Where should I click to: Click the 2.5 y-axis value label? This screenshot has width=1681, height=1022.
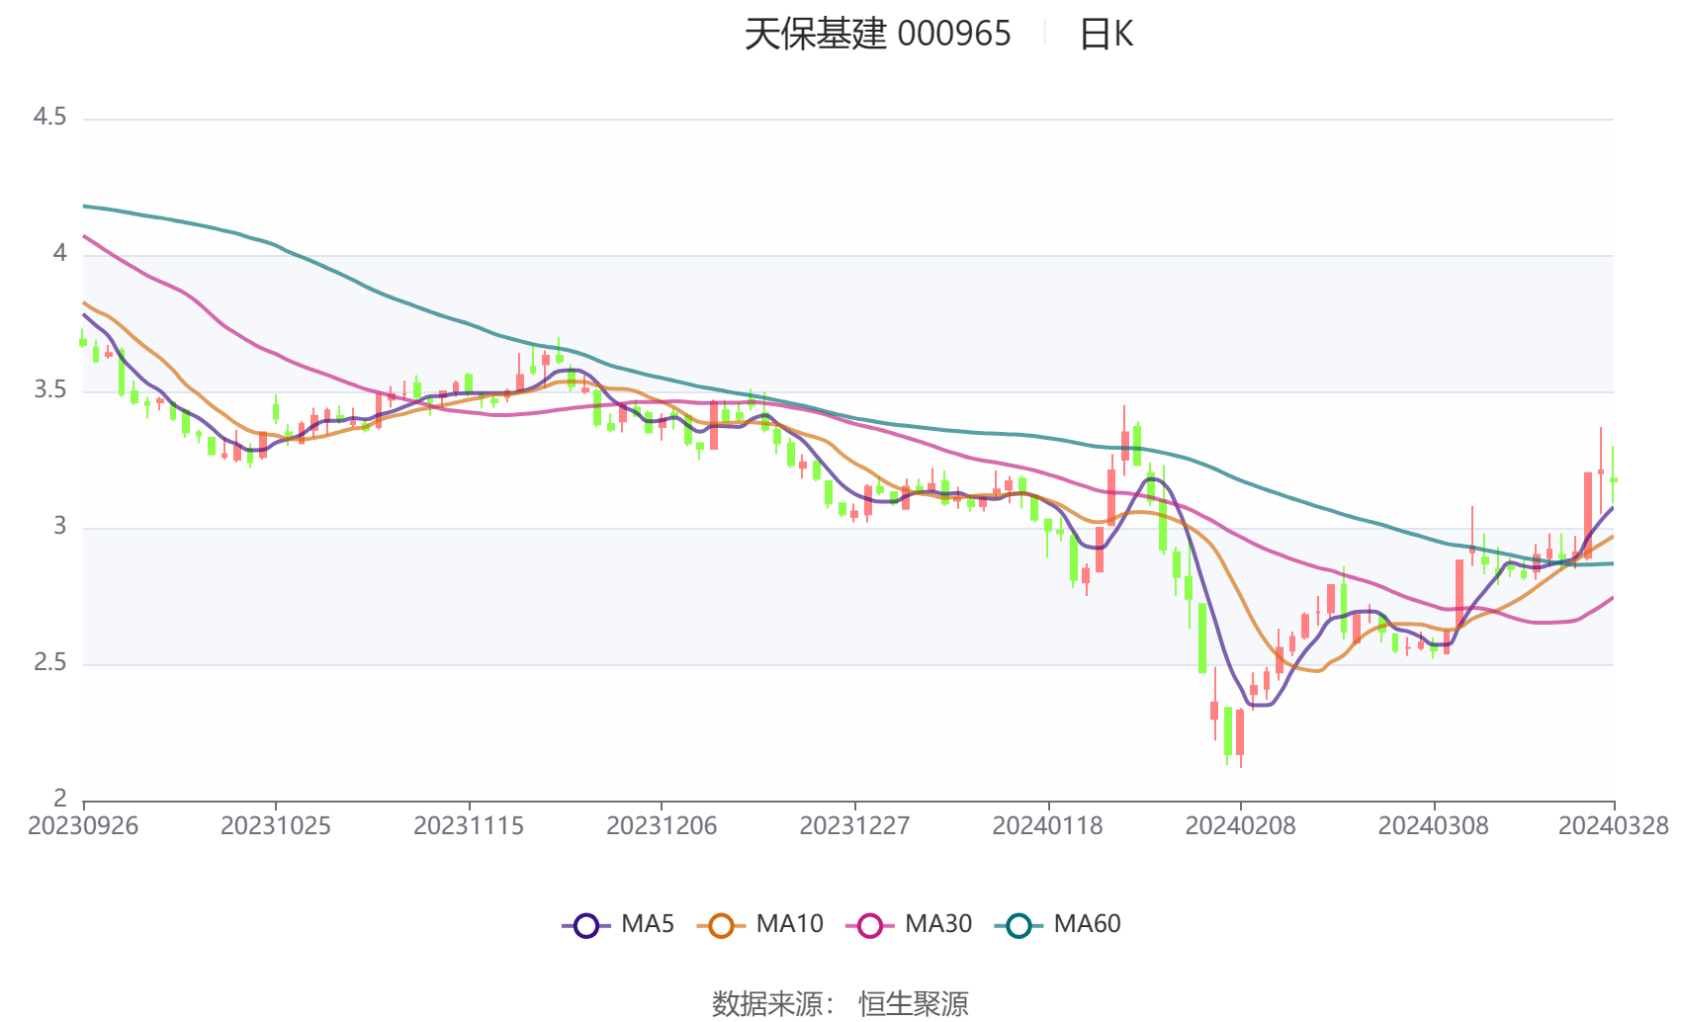click(x=49, y=663)
